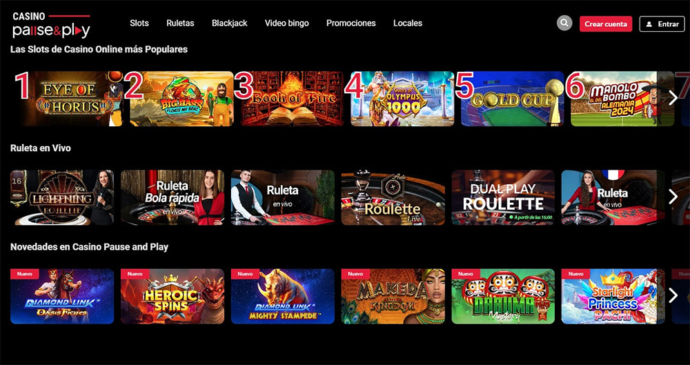This screenshot has width=690, height=365.
Task: Click the user icon in Entrar button
Action: [x=649, y=24]
